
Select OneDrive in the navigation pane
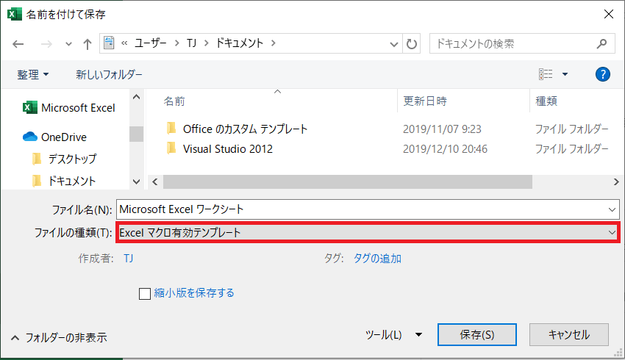pos(63,137)
